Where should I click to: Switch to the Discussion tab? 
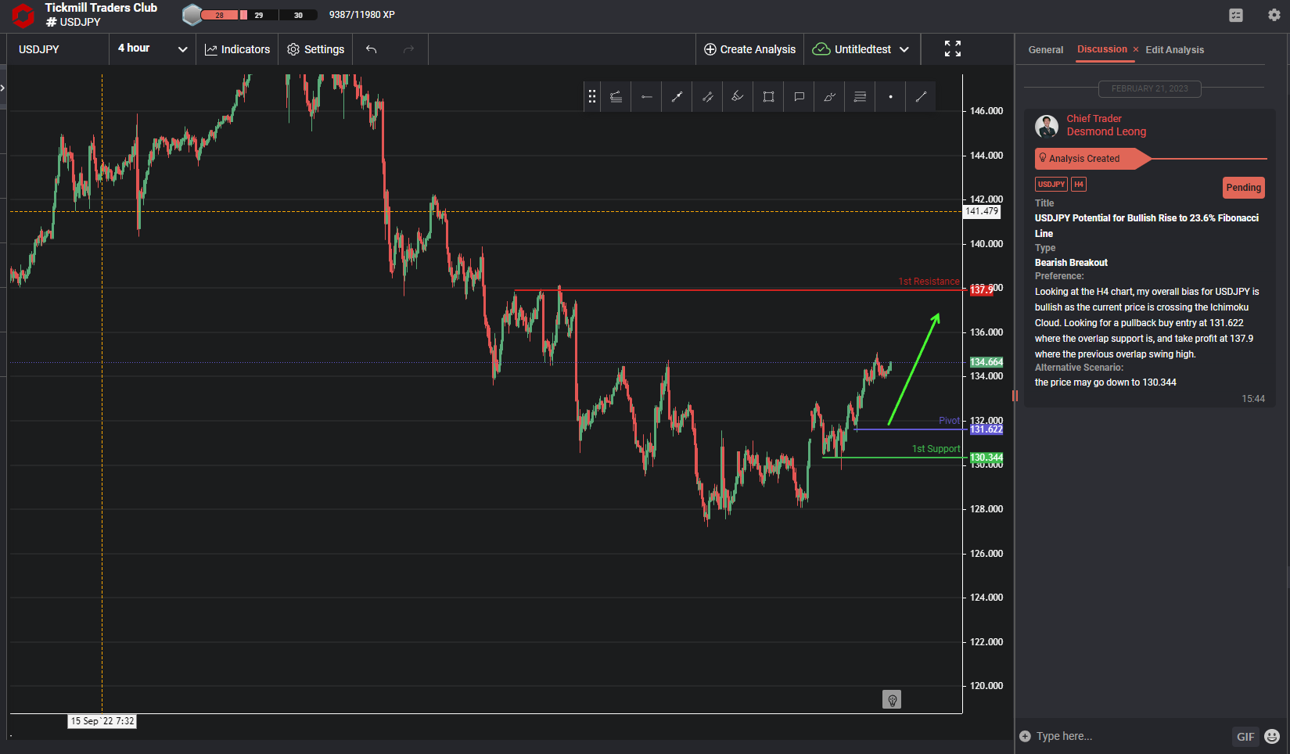pyautogui.click(x=1101, y=49)
